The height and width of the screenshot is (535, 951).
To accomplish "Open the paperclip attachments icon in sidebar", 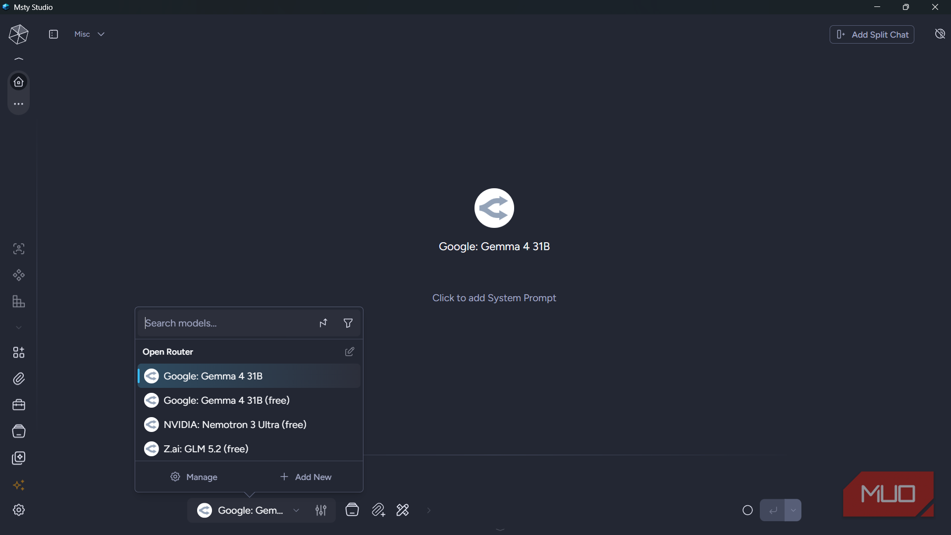I will pyautogui.click(x=19, y=379).
